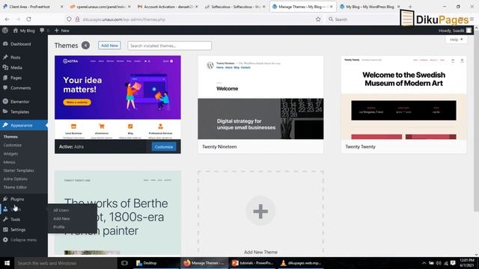Open notifications icon in system tray
Viewport: 479px width, 269px height.
(453, 263)
